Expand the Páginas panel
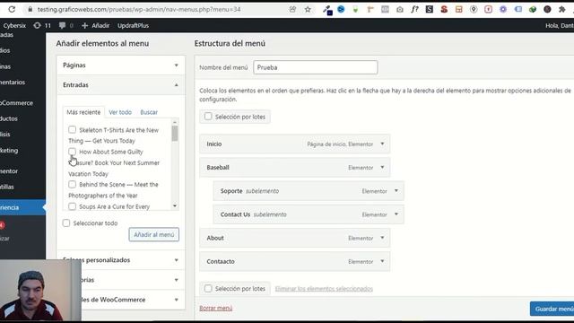The image size is (574, 323). [x=121, y=65]
